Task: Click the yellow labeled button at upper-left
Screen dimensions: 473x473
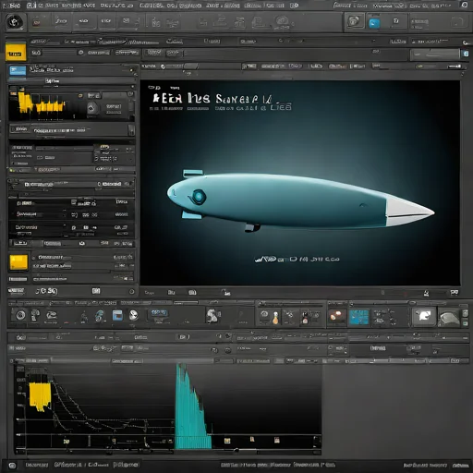Action: pyautogui.click(x=16, y=54)
